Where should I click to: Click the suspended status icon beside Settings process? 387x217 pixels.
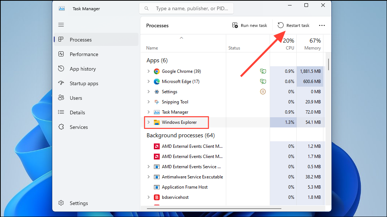(263, 91)
